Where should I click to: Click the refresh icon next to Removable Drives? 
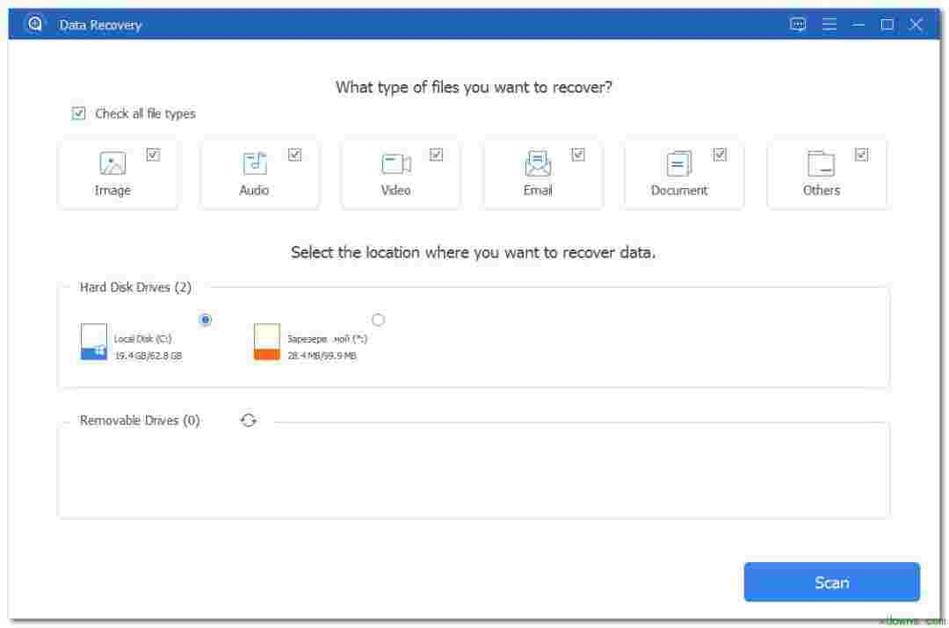tap(247, 420)
